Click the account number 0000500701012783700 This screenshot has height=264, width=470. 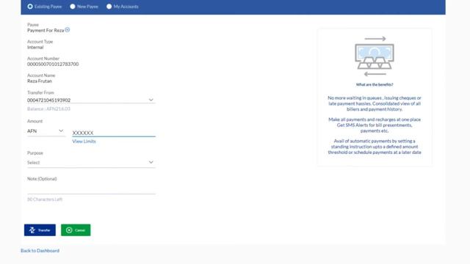point(53,64)
